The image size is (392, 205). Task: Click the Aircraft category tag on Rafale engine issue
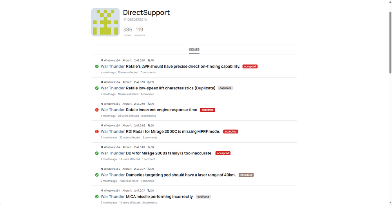point(127,104)
